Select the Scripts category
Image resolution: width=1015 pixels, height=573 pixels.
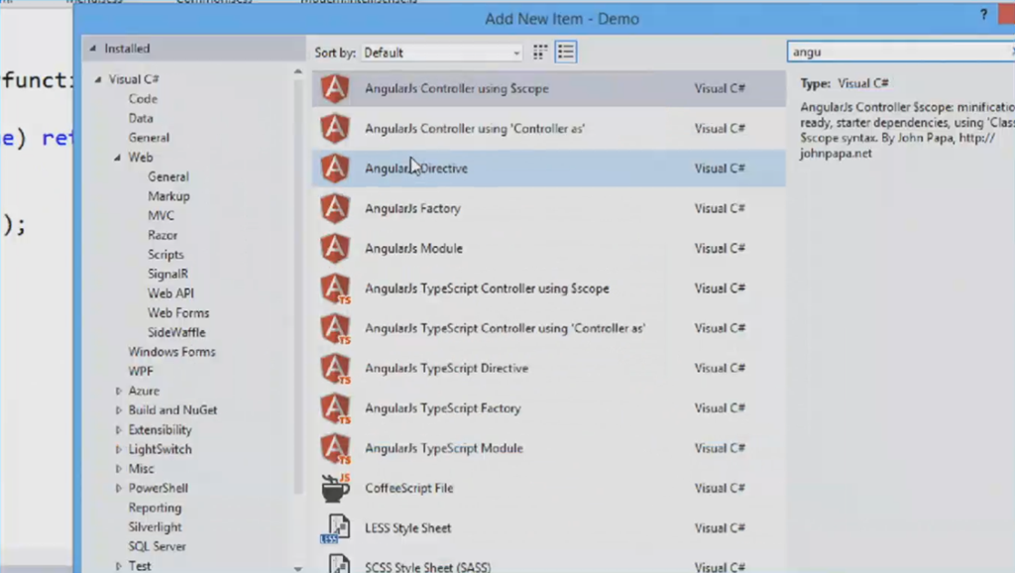pyautogui.click(x=166, y=255)
